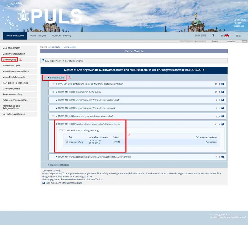Click the '6 LP' credits value
This screenshot has width=248, height=225.
click(218, 116)
